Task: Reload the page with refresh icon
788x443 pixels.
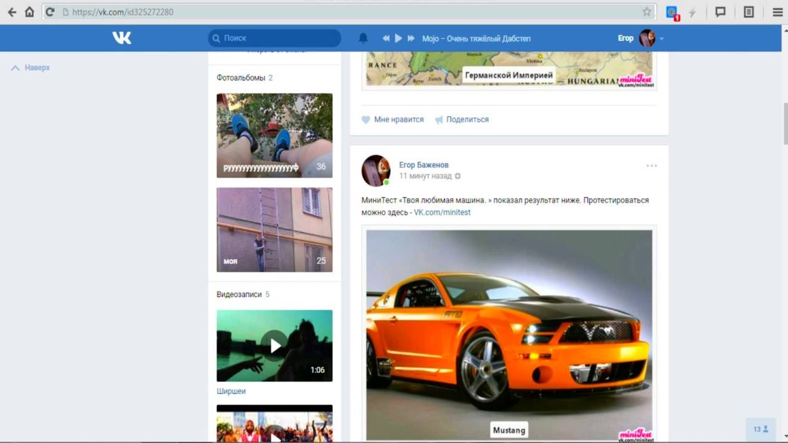Action: click(50, 12)
